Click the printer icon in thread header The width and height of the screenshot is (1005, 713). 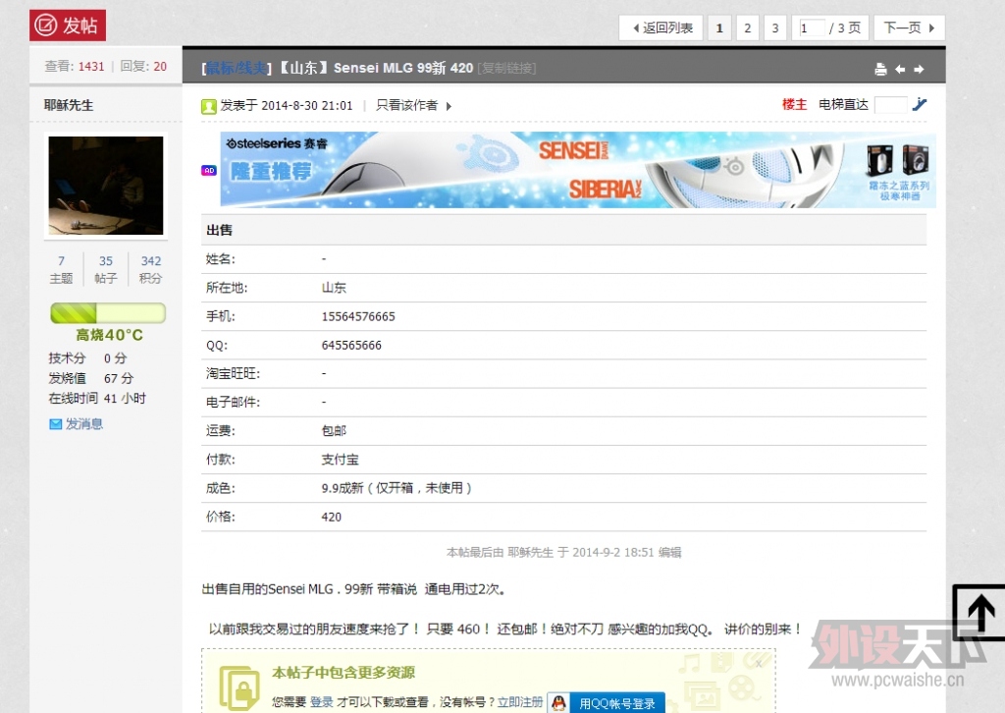click(880, 70)
